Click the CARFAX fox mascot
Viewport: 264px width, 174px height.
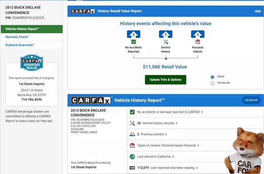[244, 151]
